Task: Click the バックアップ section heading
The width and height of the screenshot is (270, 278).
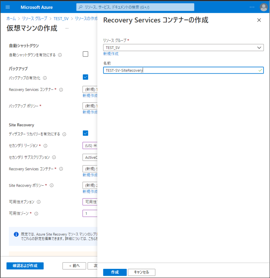Action: (18, 69)
